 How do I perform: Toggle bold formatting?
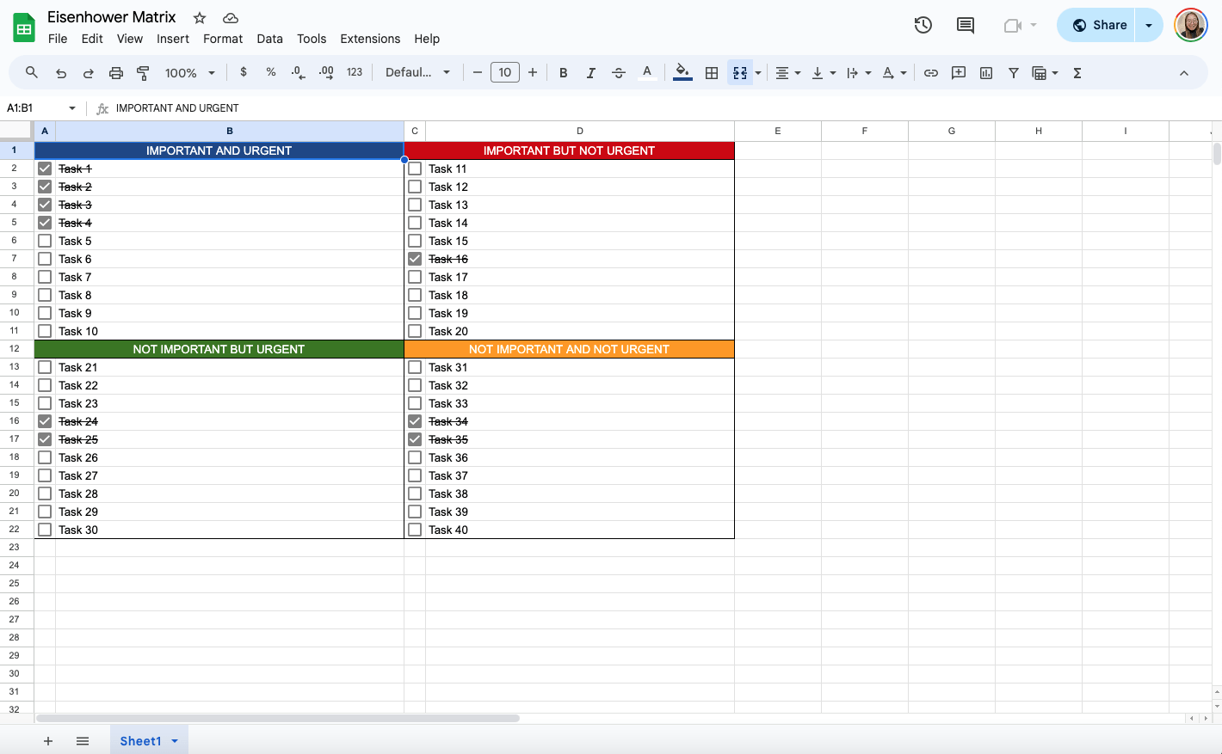tap(564, 73)
